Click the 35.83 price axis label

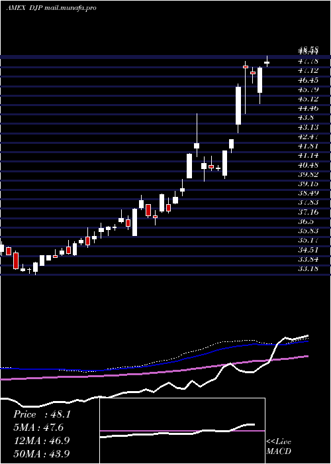point(309,231)
